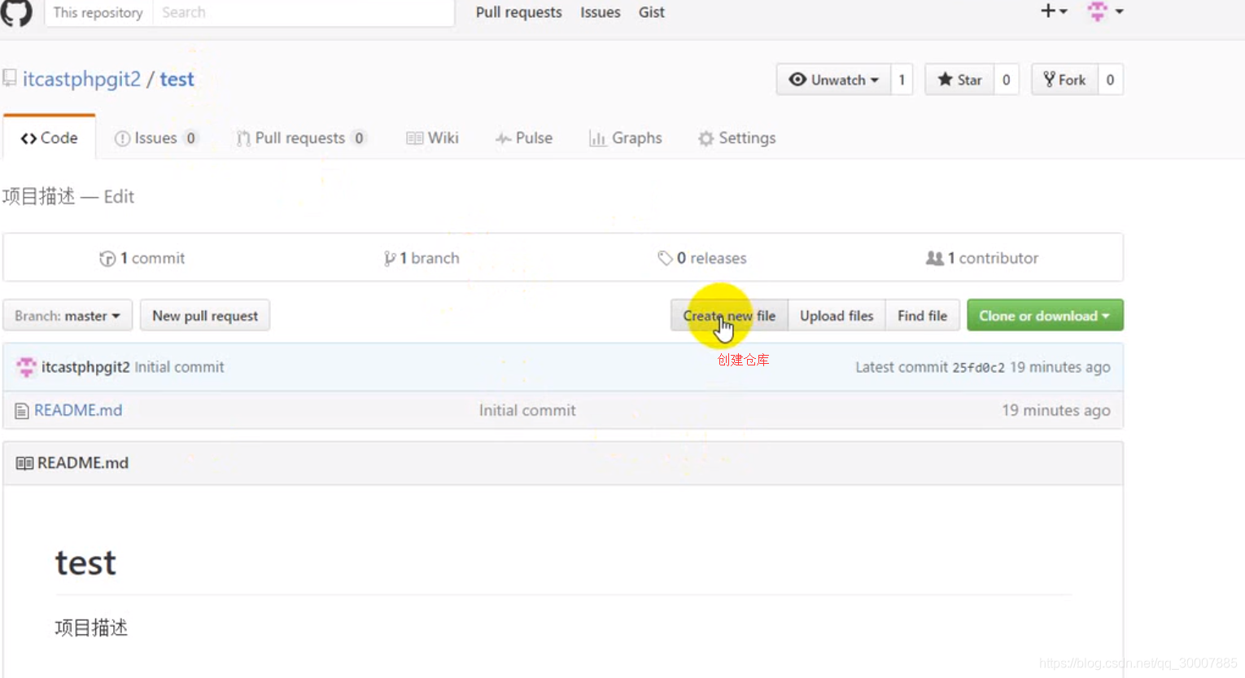
Task: Click the repository book icon beside itcastphpgit2
Action: point(10,79)
